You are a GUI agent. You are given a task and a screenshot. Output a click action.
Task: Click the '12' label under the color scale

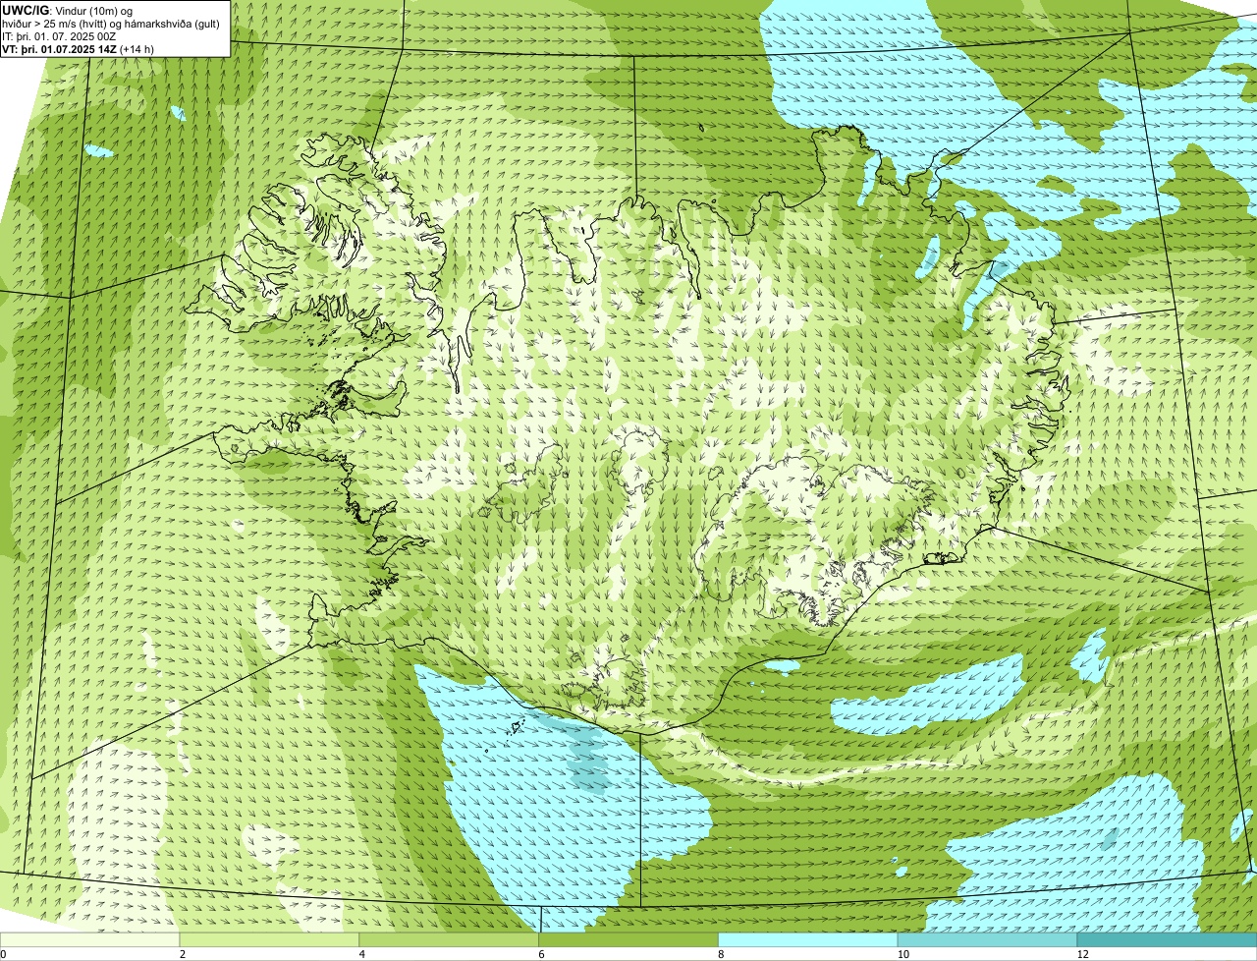1081,954
